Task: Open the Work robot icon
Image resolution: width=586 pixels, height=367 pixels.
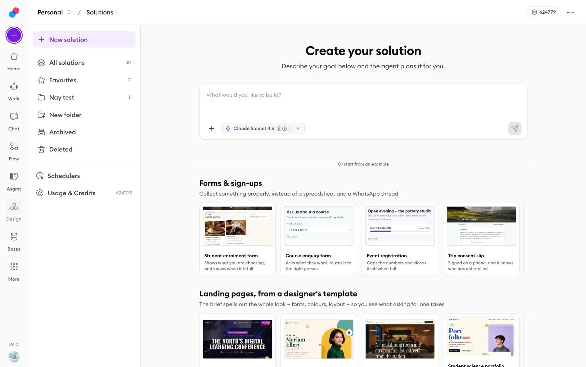Action: 14,87
